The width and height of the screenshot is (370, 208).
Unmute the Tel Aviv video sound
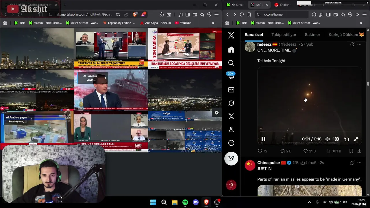pos(327,139)
